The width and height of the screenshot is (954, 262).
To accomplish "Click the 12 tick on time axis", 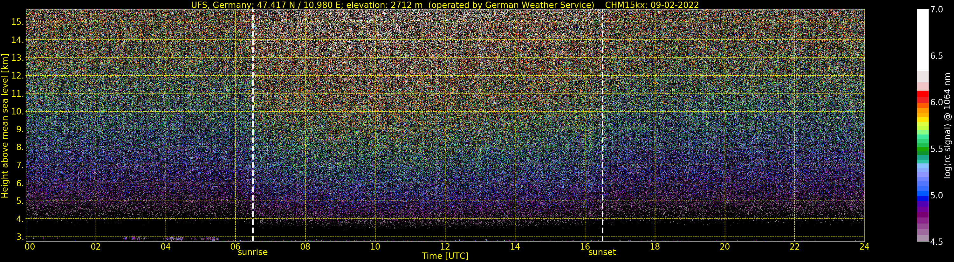I will tap(445, 246).
